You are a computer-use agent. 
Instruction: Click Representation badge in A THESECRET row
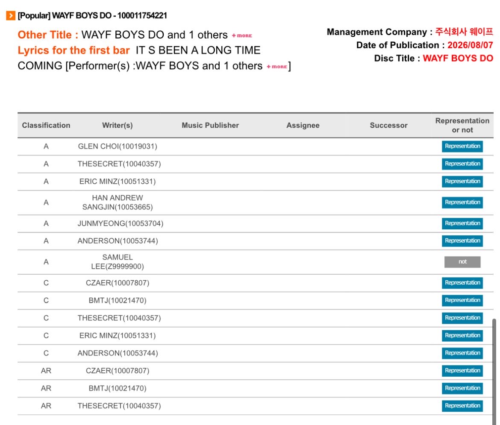[462, 164]
